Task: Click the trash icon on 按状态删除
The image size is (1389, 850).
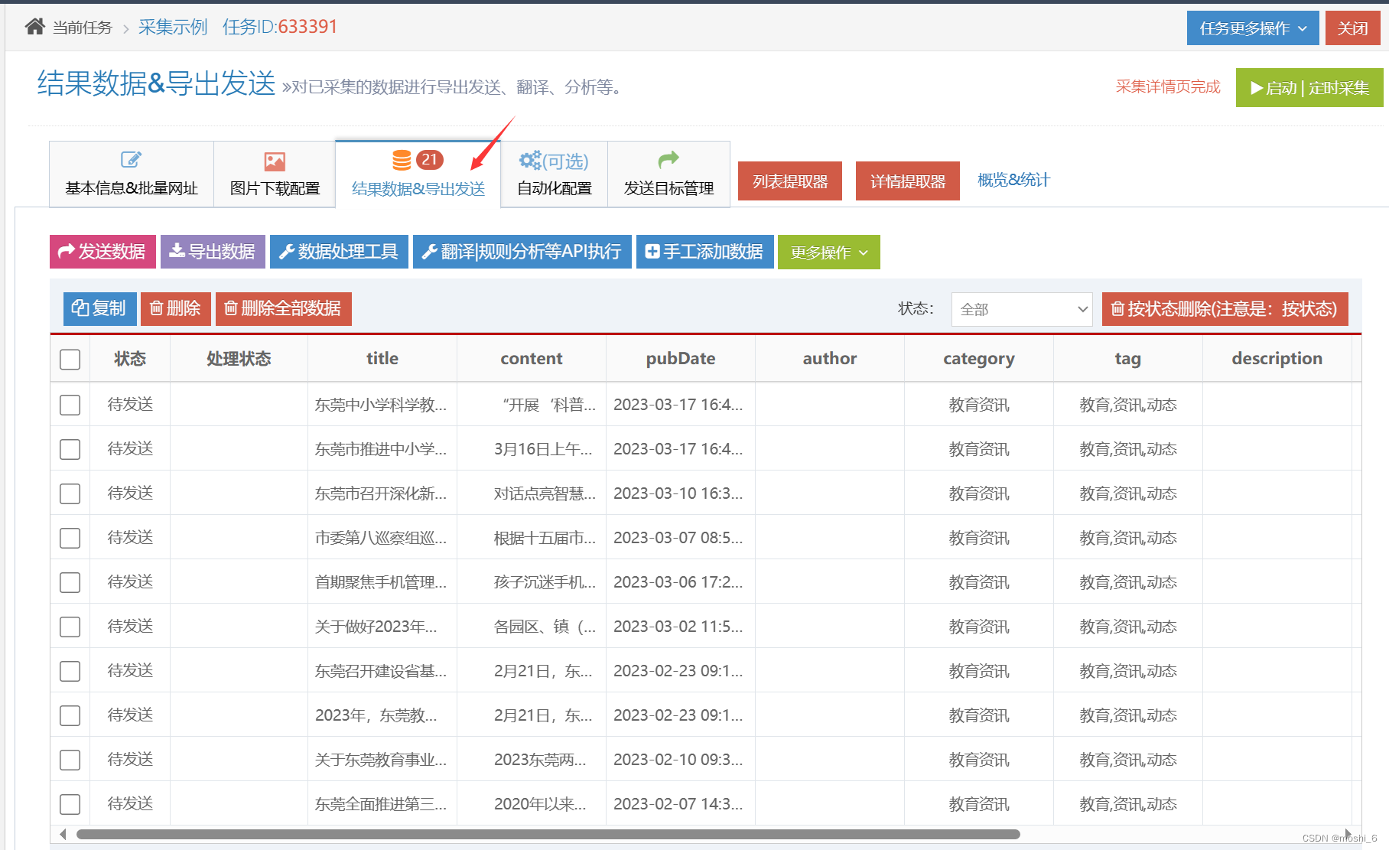Action: click(1117, 308)
